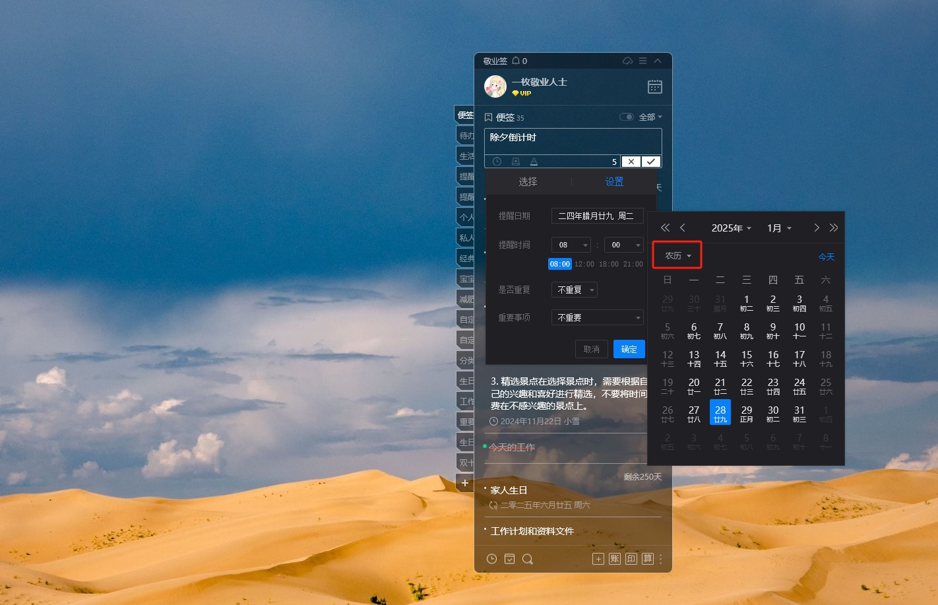Open the time-sorted view clock icon at bottom

tap(491, 559)
